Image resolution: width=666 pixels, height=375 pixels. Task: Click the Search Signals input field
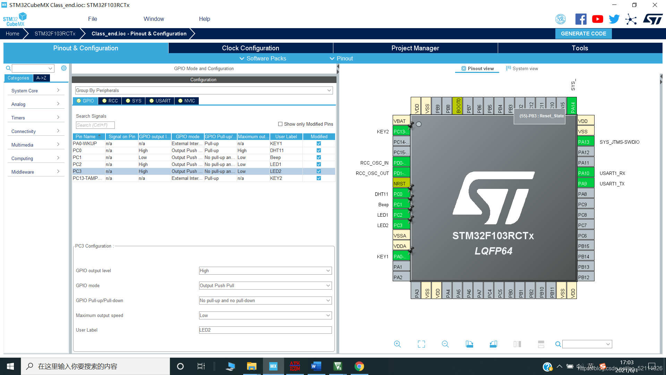tap(95, 125)
